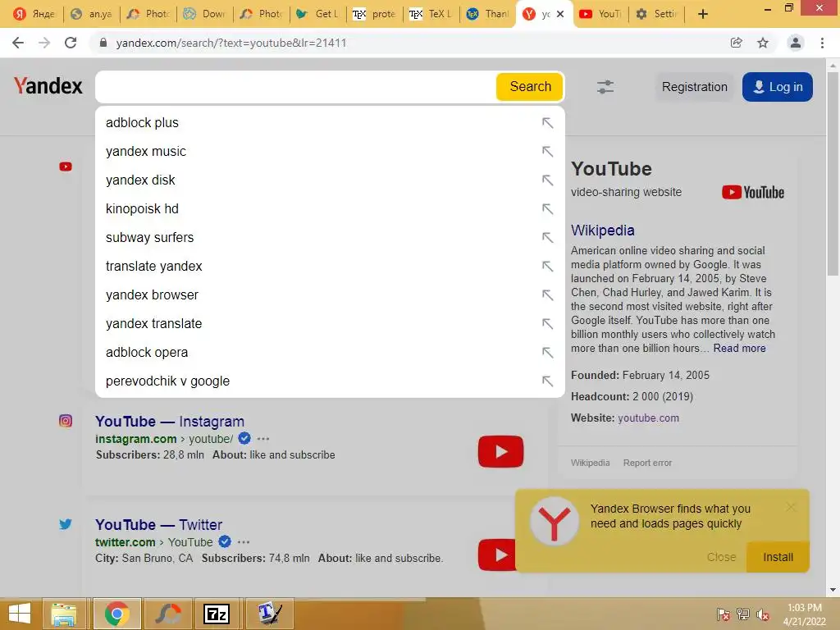Select 'yandex music' suggestion

[x=330, y=152]
